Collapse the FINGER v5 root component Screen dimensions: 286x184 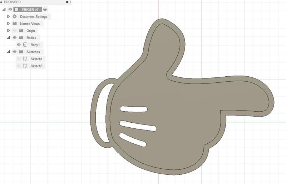[x=4, y=9]
